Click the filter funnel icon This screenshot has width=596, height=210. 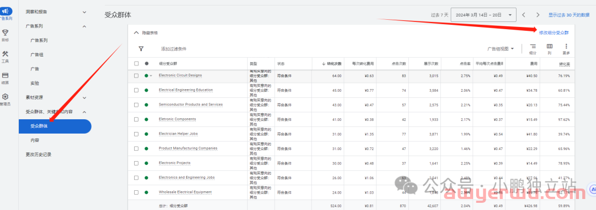point(141,49)
